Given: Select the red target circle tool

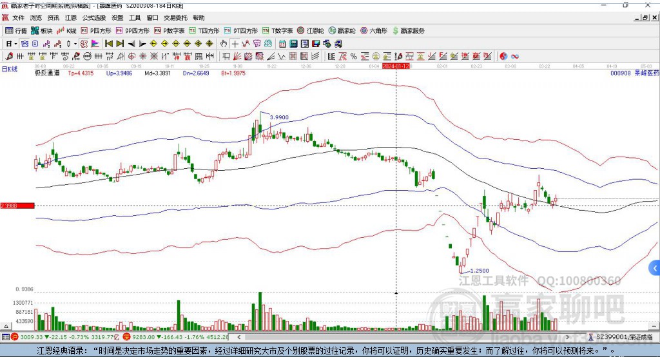Looking at the screenshot, I should pyautogui.click(x=131, y=56).
